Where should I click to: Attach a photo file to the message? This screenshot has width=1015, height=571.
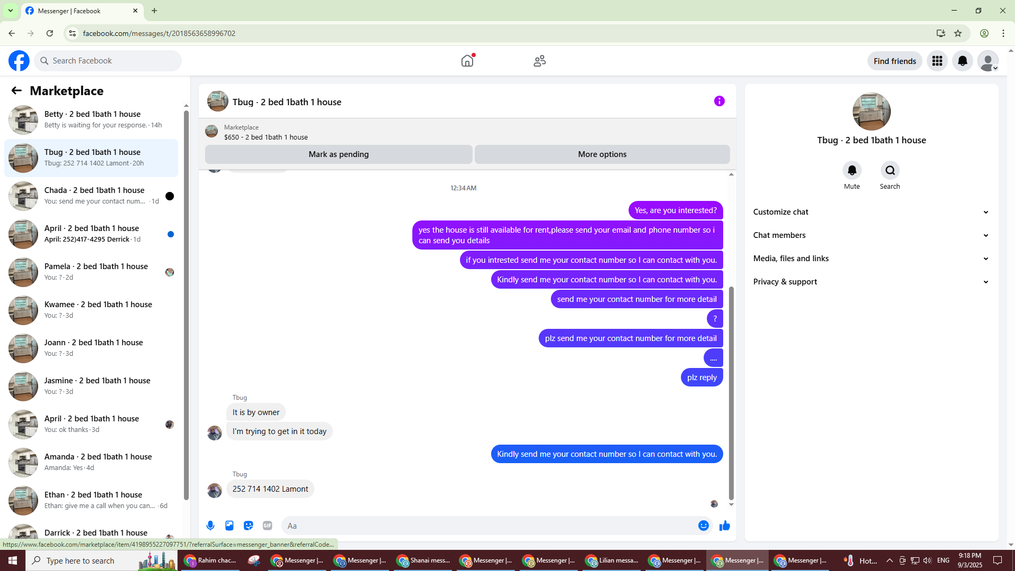(x=229, y=526)
